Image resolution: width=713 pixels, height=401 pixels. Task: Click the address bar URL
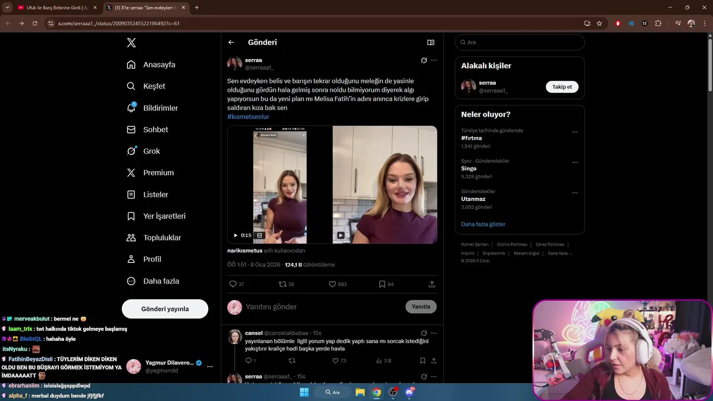click(119, 23)
